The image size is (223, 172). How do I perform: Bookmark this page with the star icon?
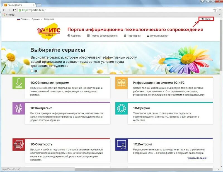[x=215, y=10]
